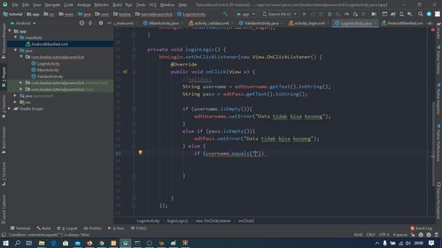Open the File menu
Screen dimensions: 442x248
[15, 5]
